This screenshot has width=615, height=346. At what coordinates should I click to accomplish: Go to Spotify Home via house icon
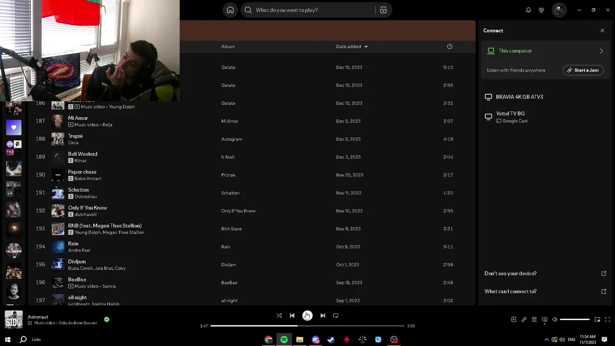(x=230, y=10)
